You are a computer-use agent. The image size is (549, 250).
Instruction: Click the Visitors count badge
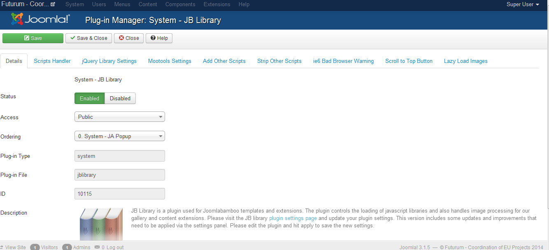click(x=35, y=247)
